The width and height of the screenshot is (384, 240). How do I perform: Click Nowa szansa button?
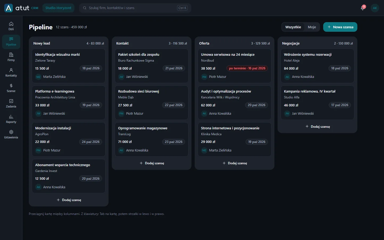pos(340,27)
